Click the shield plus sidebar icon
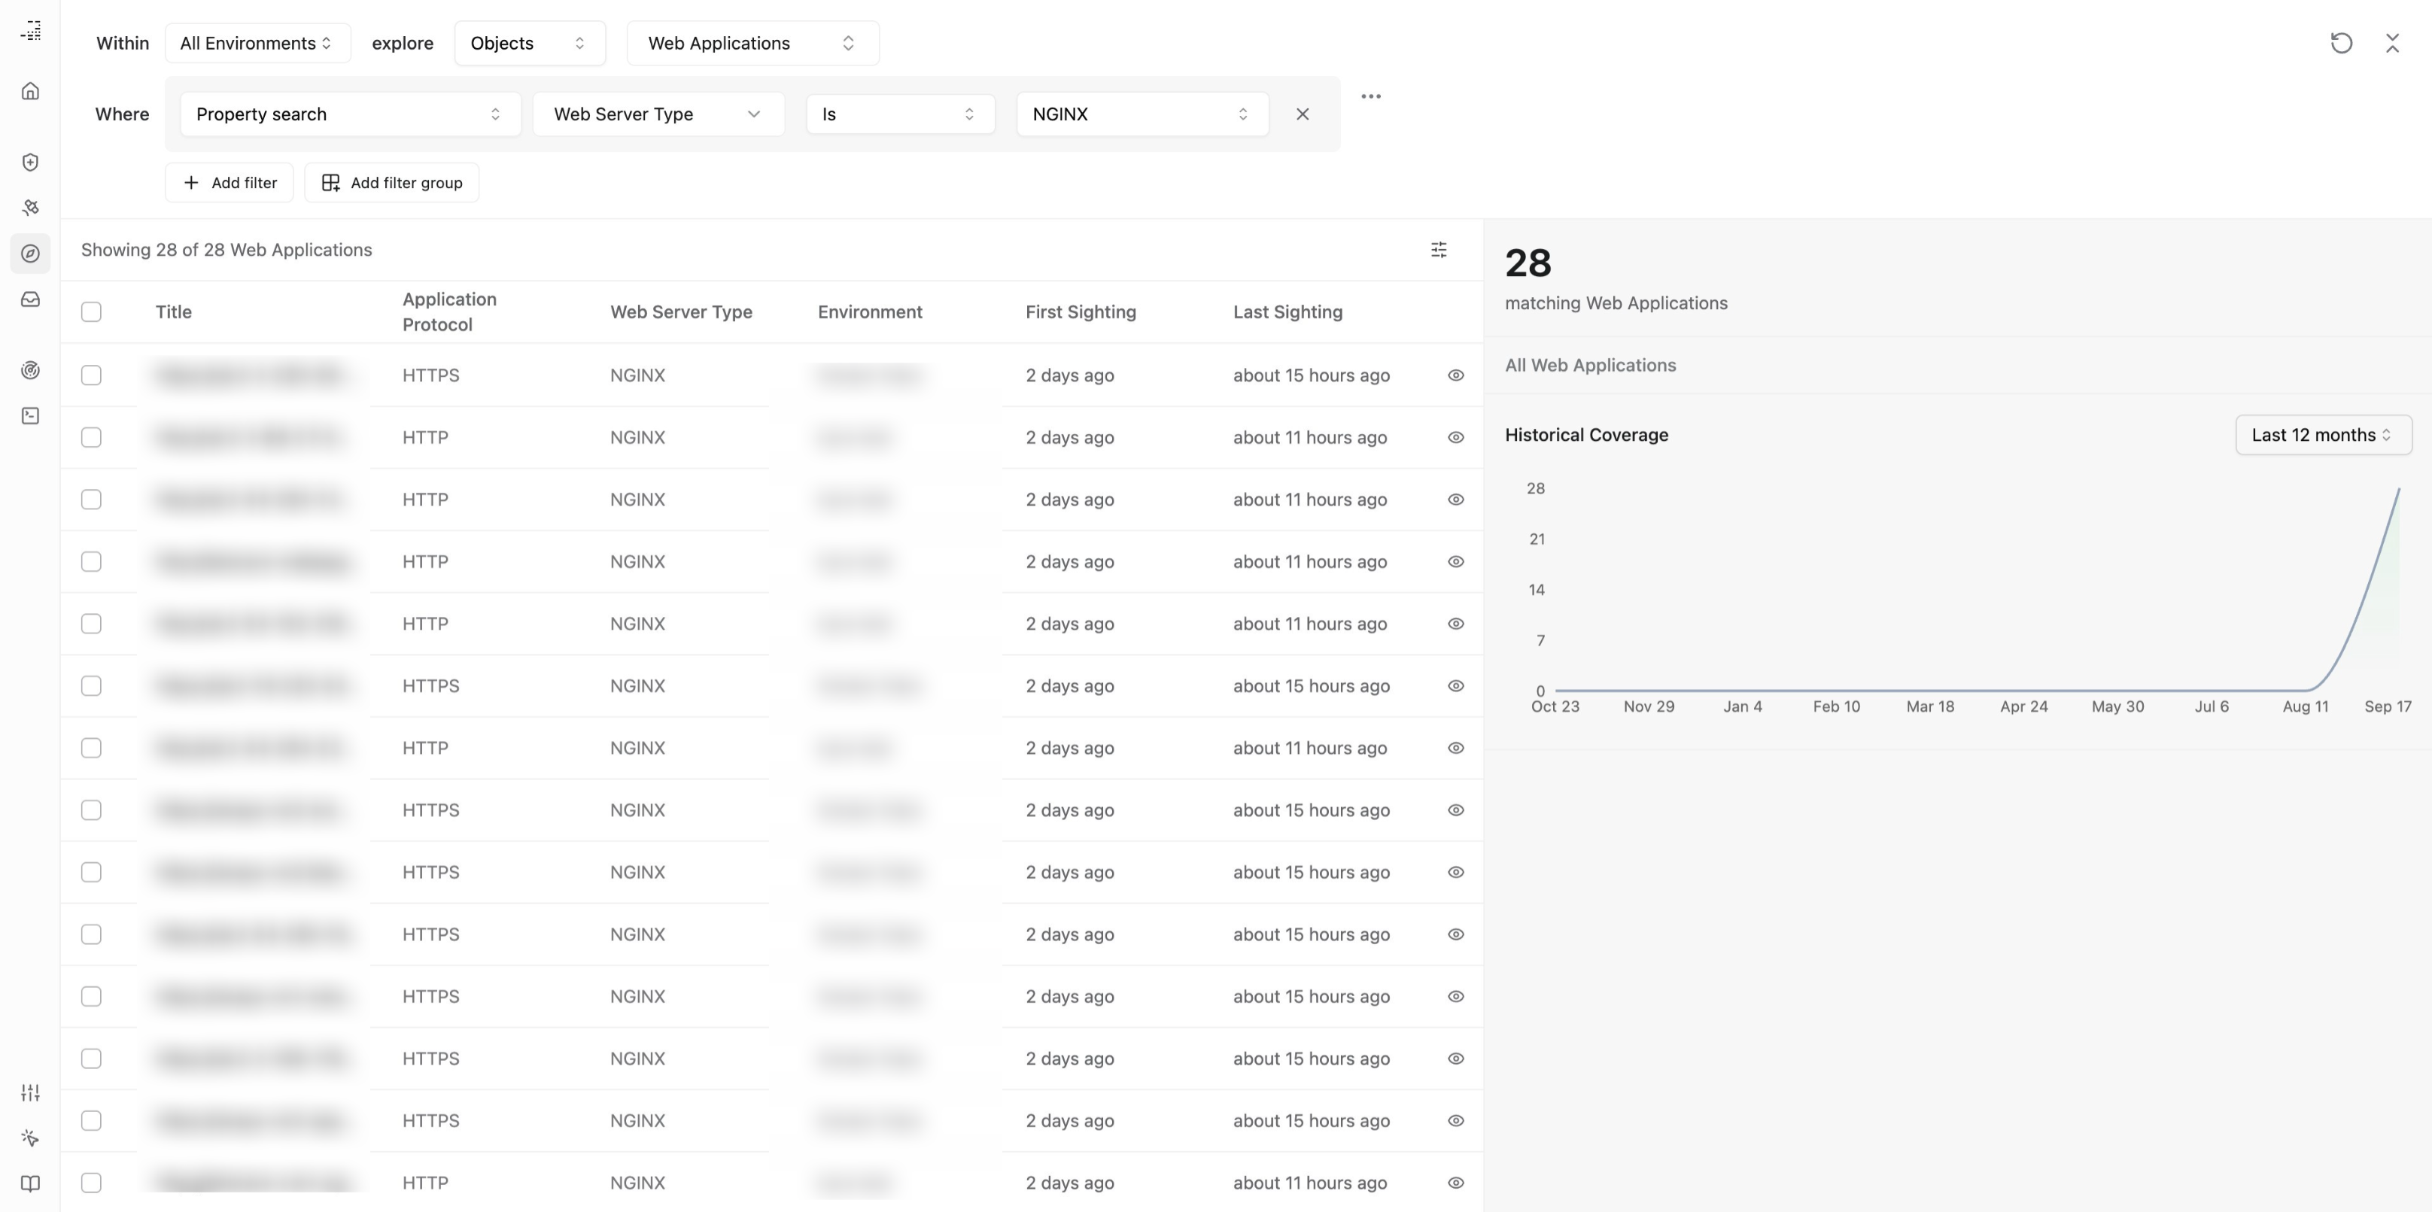Screen dimensions: 2432x1212 pos(30,163)
